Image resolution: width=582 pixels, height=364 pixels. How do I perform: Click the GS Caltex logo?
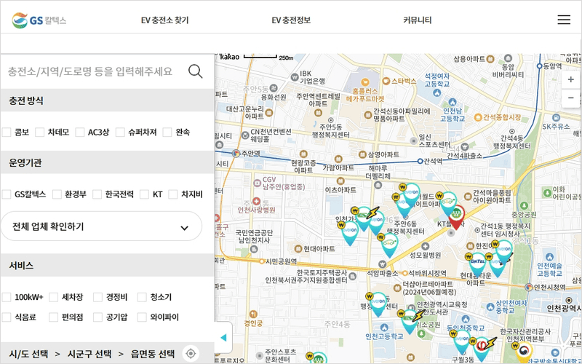tap(39, 20)
